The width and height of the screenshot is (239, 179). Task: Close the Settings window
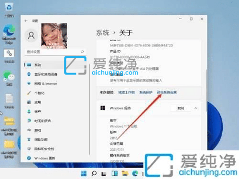(202, 19)
